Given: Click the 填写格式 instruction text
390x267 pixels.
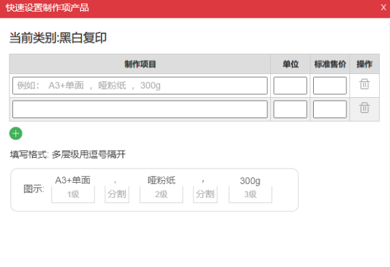Looking at the screenshot, I should pyautogui.click(x=67, y=154).
